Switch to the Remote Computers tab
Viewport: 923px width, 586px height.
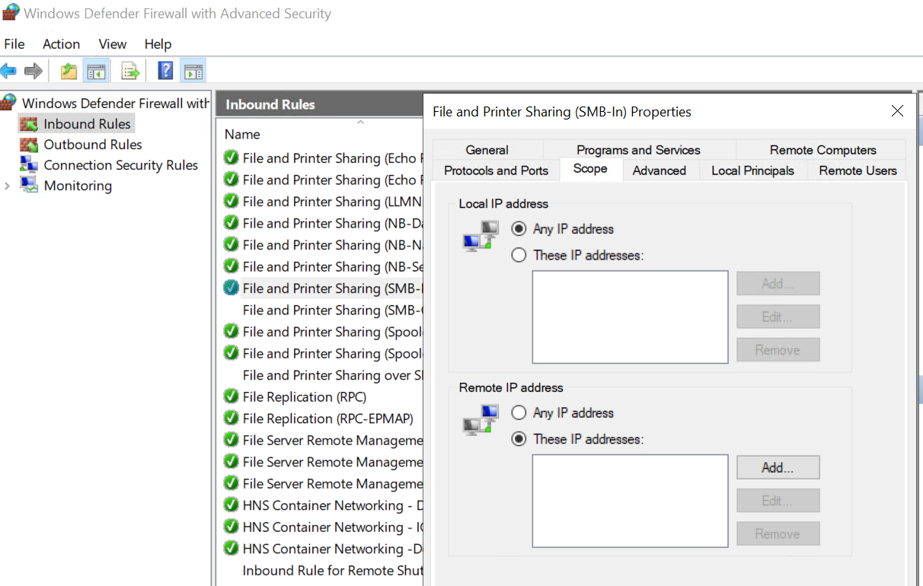point(822,150)
